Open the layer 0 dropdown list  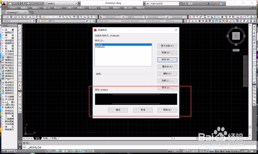[62, 21]
